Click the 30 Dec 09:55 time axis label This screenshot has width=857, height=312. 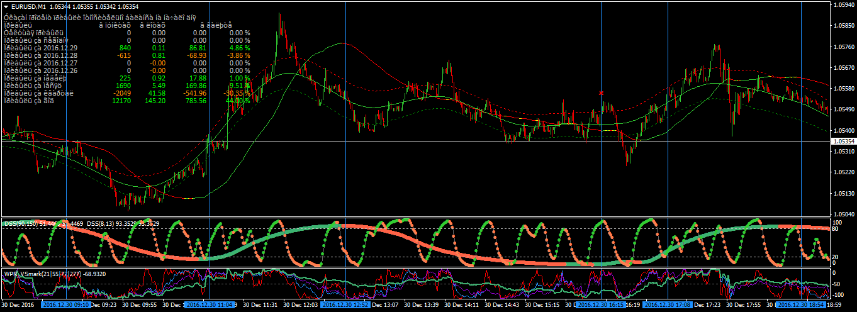[x=140, y=304]
